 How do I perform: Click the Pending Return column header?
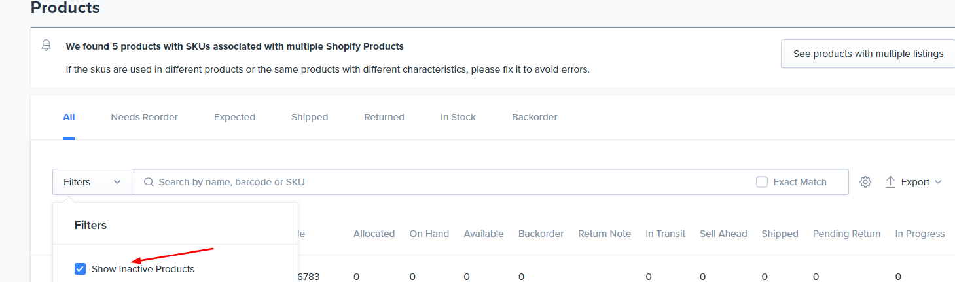846,234
